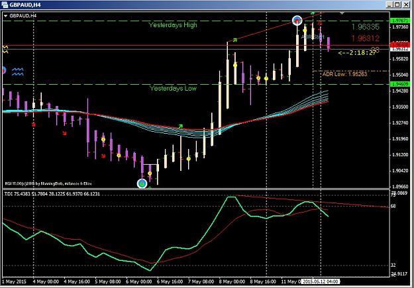Click the "ADR Low: 1.95263" label

click(344, 74)
